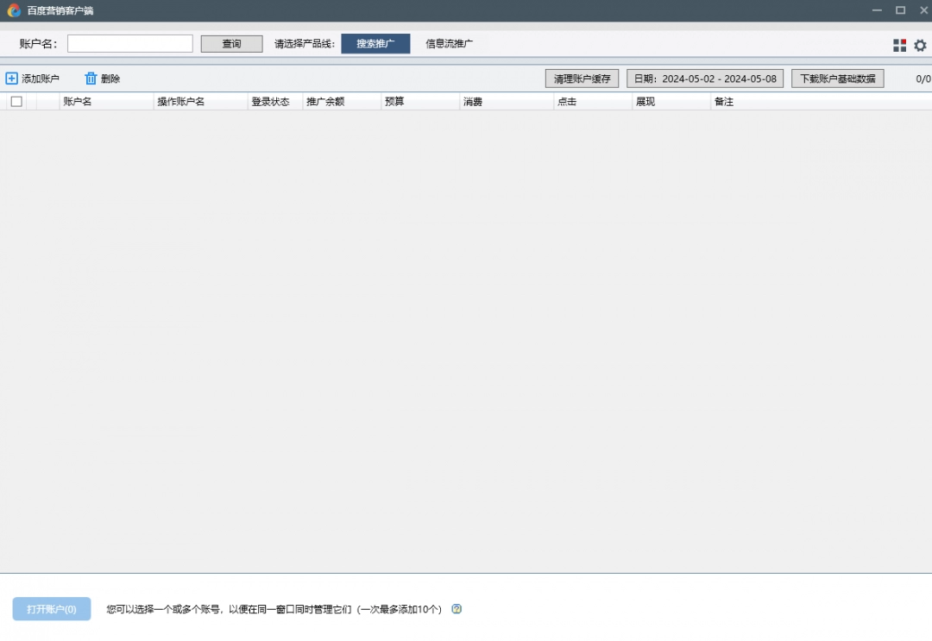Click the 消费 column header

473,101
